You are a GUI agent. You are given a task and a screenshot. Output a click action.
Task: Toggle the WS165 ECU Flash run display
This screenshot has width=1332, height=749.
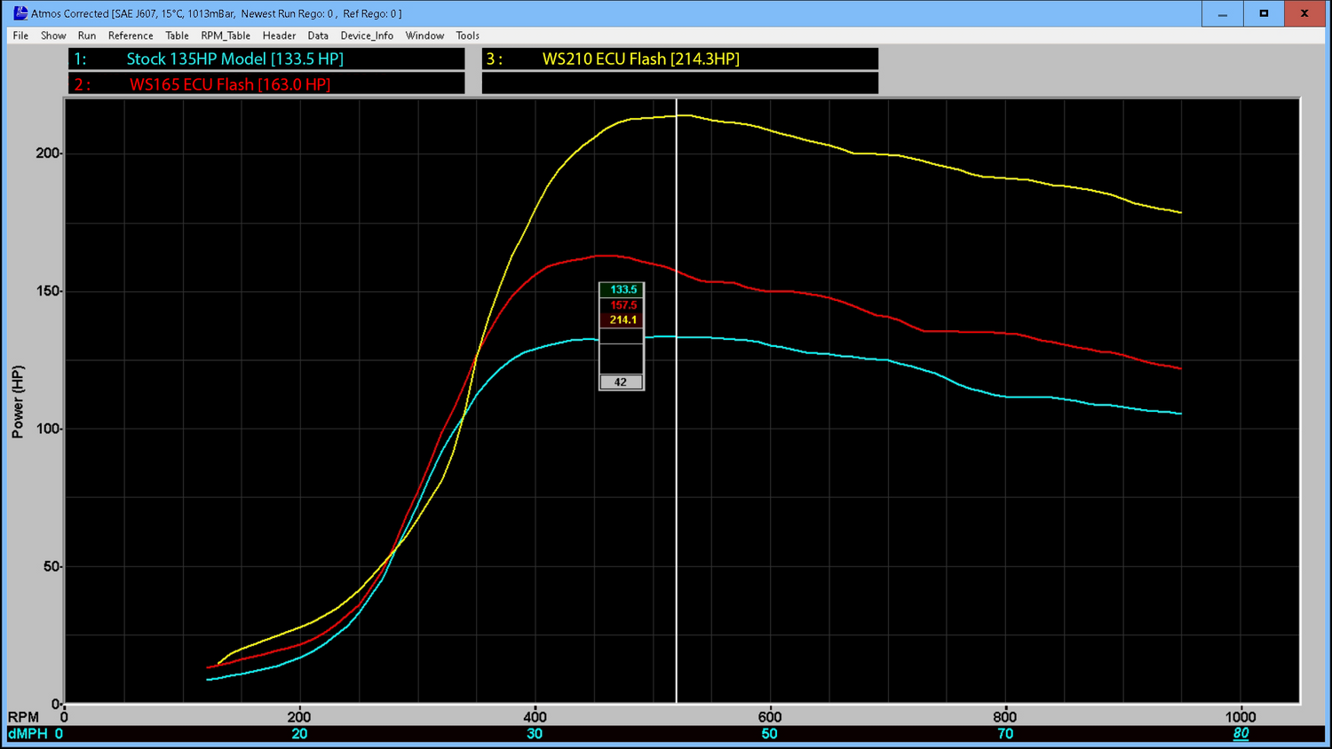[266, 83]
